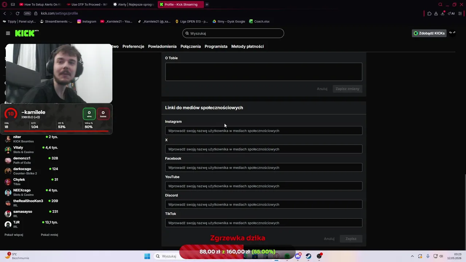This screenshot has width=466, height=262.
Task: Click the page vertical scrollbar
Action: point(465,213)
